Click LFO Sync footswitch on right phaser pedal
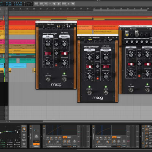This screenshot has height=152, width=152. point(131,90)
